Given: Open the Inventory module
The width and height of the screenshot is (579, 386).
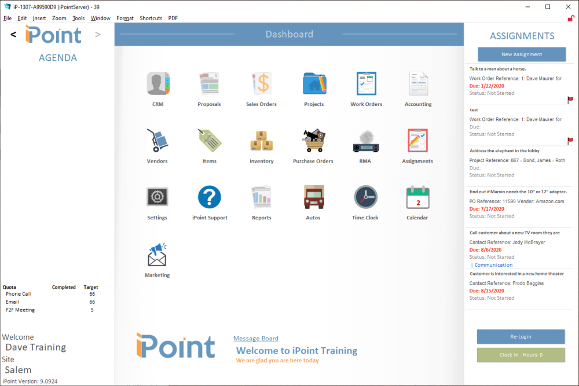Looking at the screenshot, I should (261, 139).
